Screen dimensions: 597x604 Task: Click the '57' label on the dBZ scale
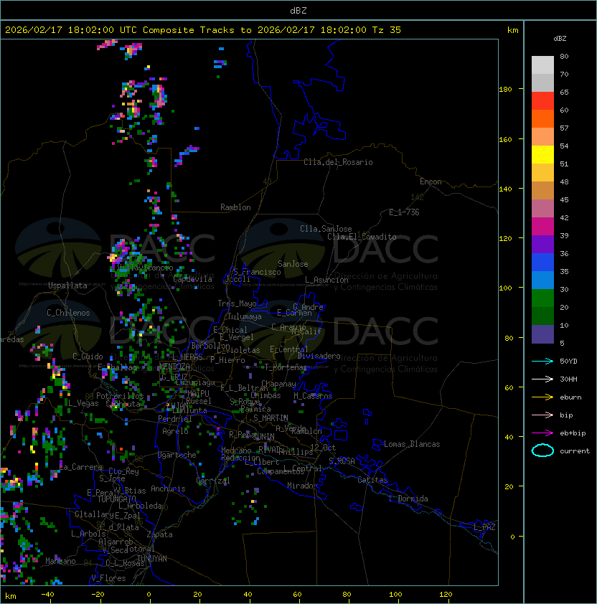(564, 128)
